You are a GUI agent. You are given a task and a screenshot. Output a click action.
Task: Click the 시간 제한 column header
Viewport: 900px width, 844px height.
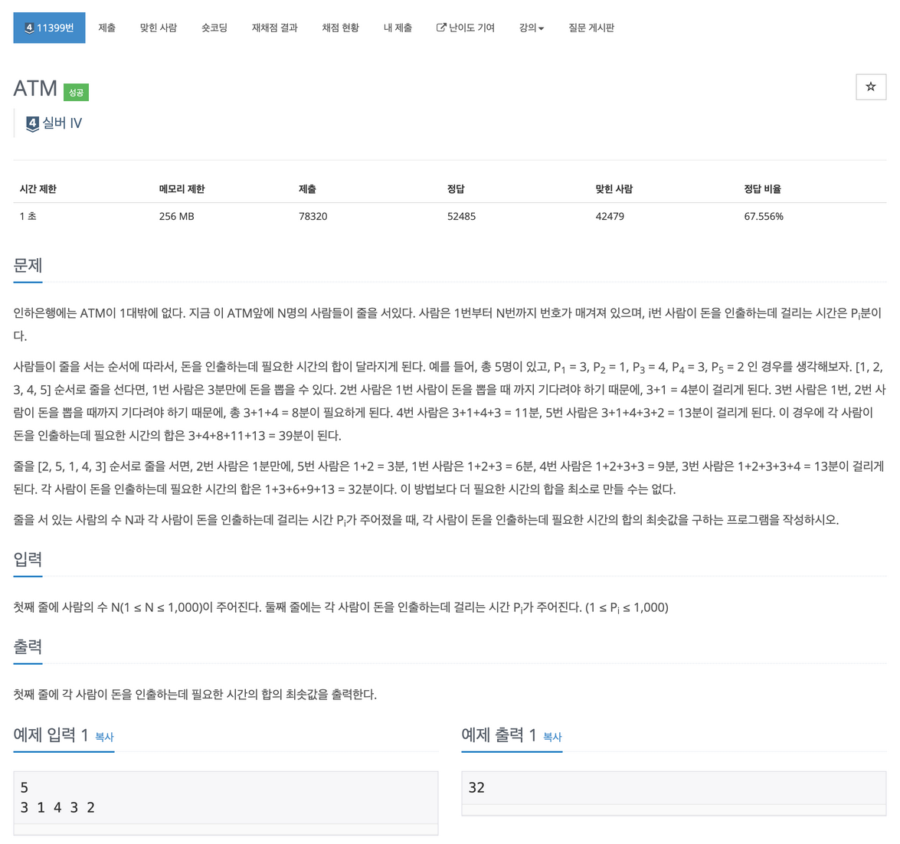38,188
